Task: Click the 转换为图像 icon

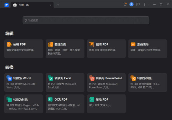Action: pos(133,78)
